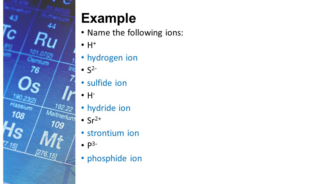Click the H+ ion formula

coord(92,45)
